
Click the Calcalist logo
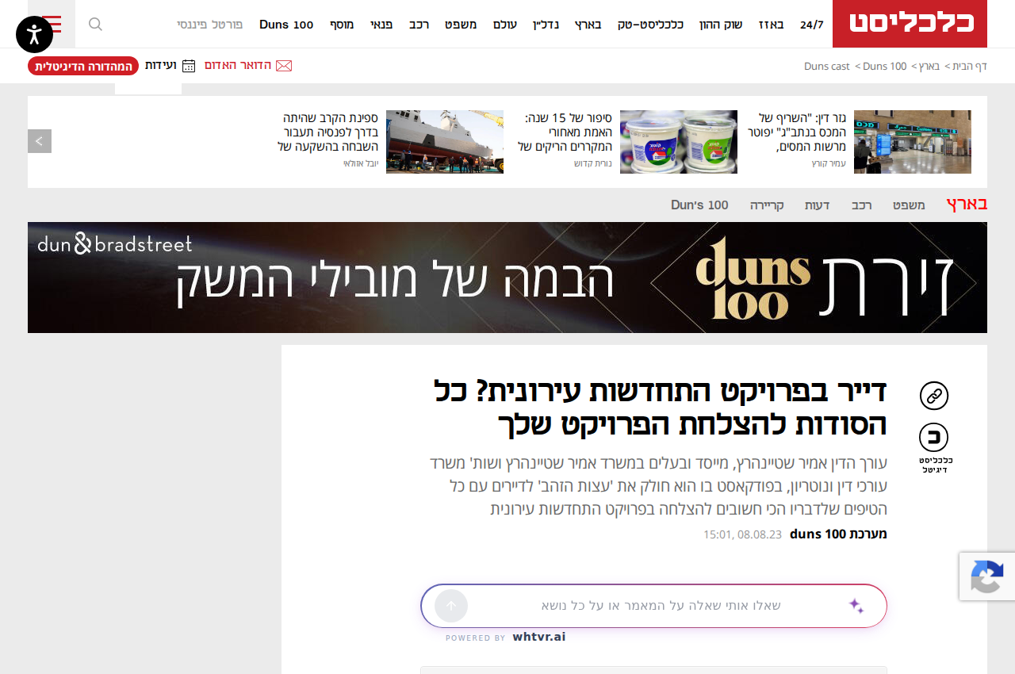910,24
